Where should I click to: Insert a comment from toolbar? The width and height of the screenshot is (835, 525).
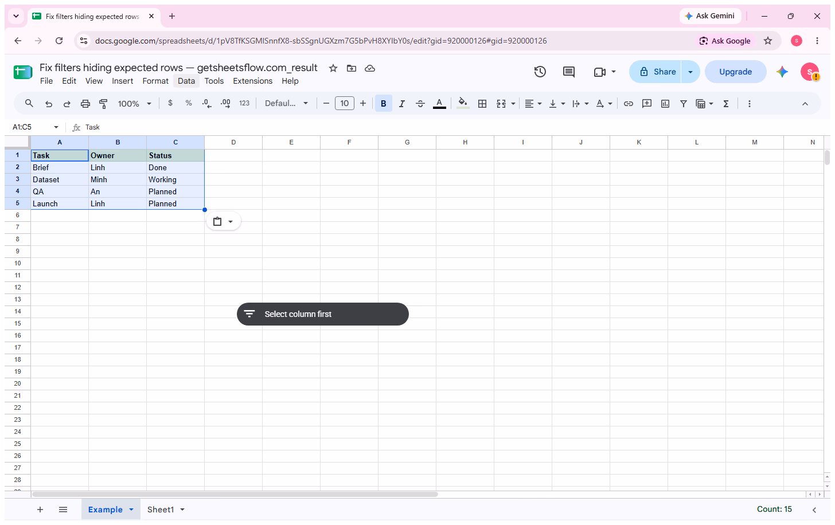pos(647,104)
